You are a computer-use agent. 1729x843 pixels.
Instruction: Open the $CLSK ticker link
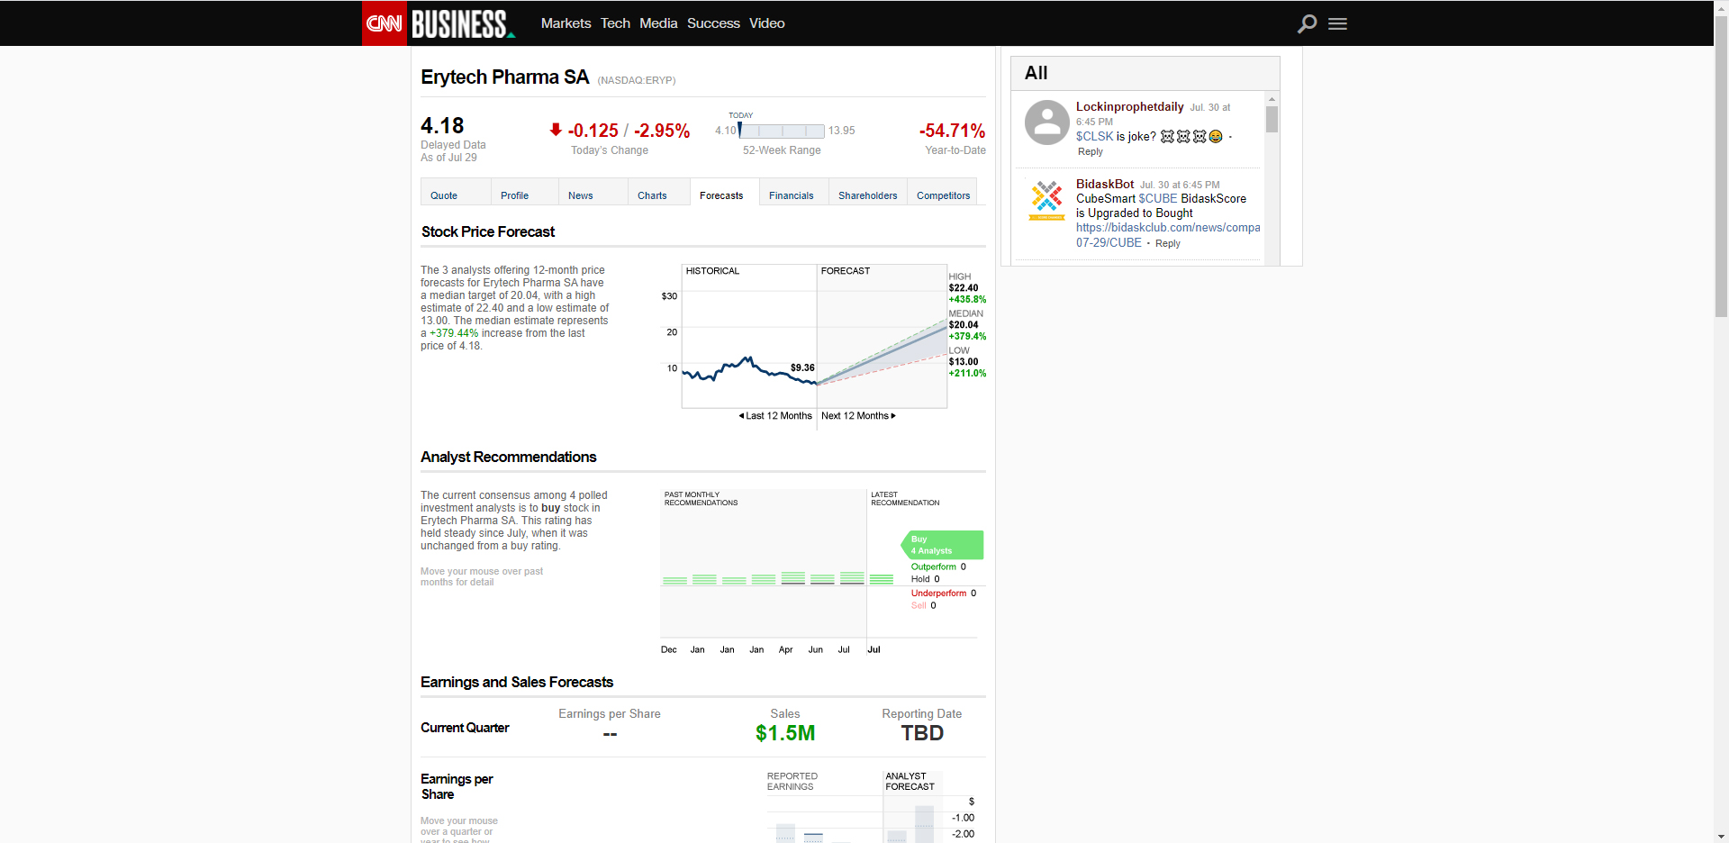1094,137
